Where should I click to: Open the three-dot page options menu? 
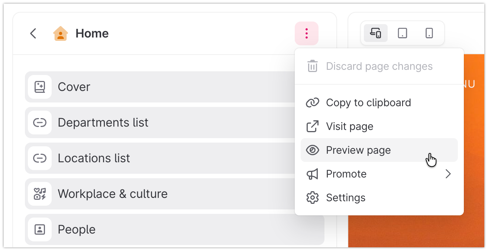coord(307,33)
